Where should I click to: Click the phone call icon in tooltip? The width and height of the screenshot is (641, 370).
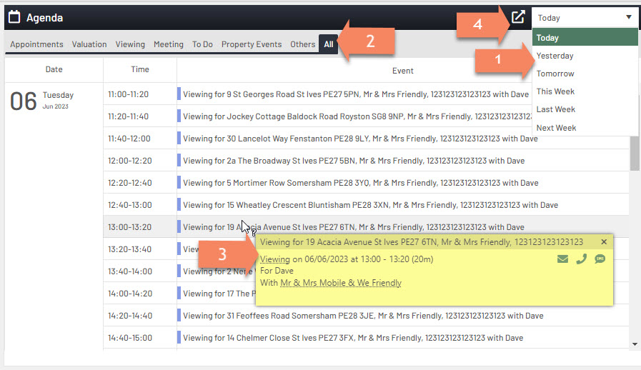[581, 259]
